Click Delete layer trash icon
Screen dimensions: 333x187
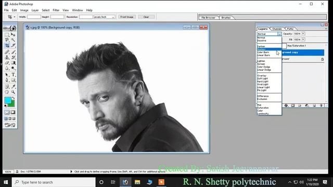click(321, 105)
